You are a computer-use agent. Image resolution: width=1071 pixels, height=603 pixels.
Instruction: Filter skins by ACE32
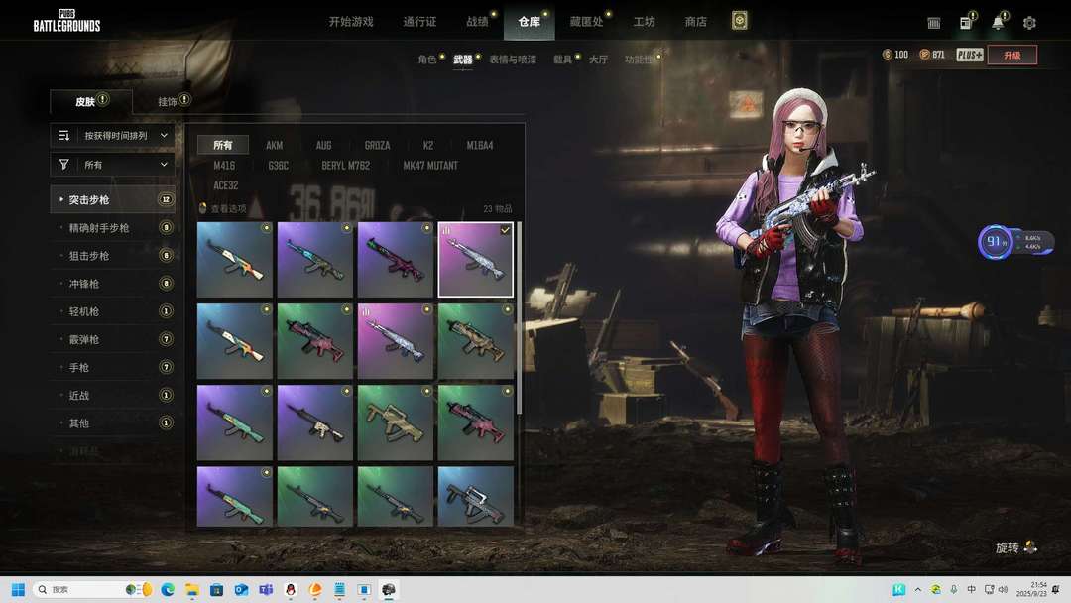click(x=226, y=185)
